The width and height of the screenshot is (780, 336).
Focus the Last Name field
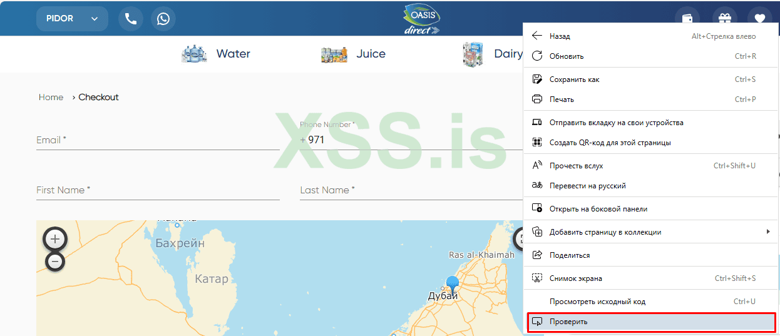pos(411,190)
